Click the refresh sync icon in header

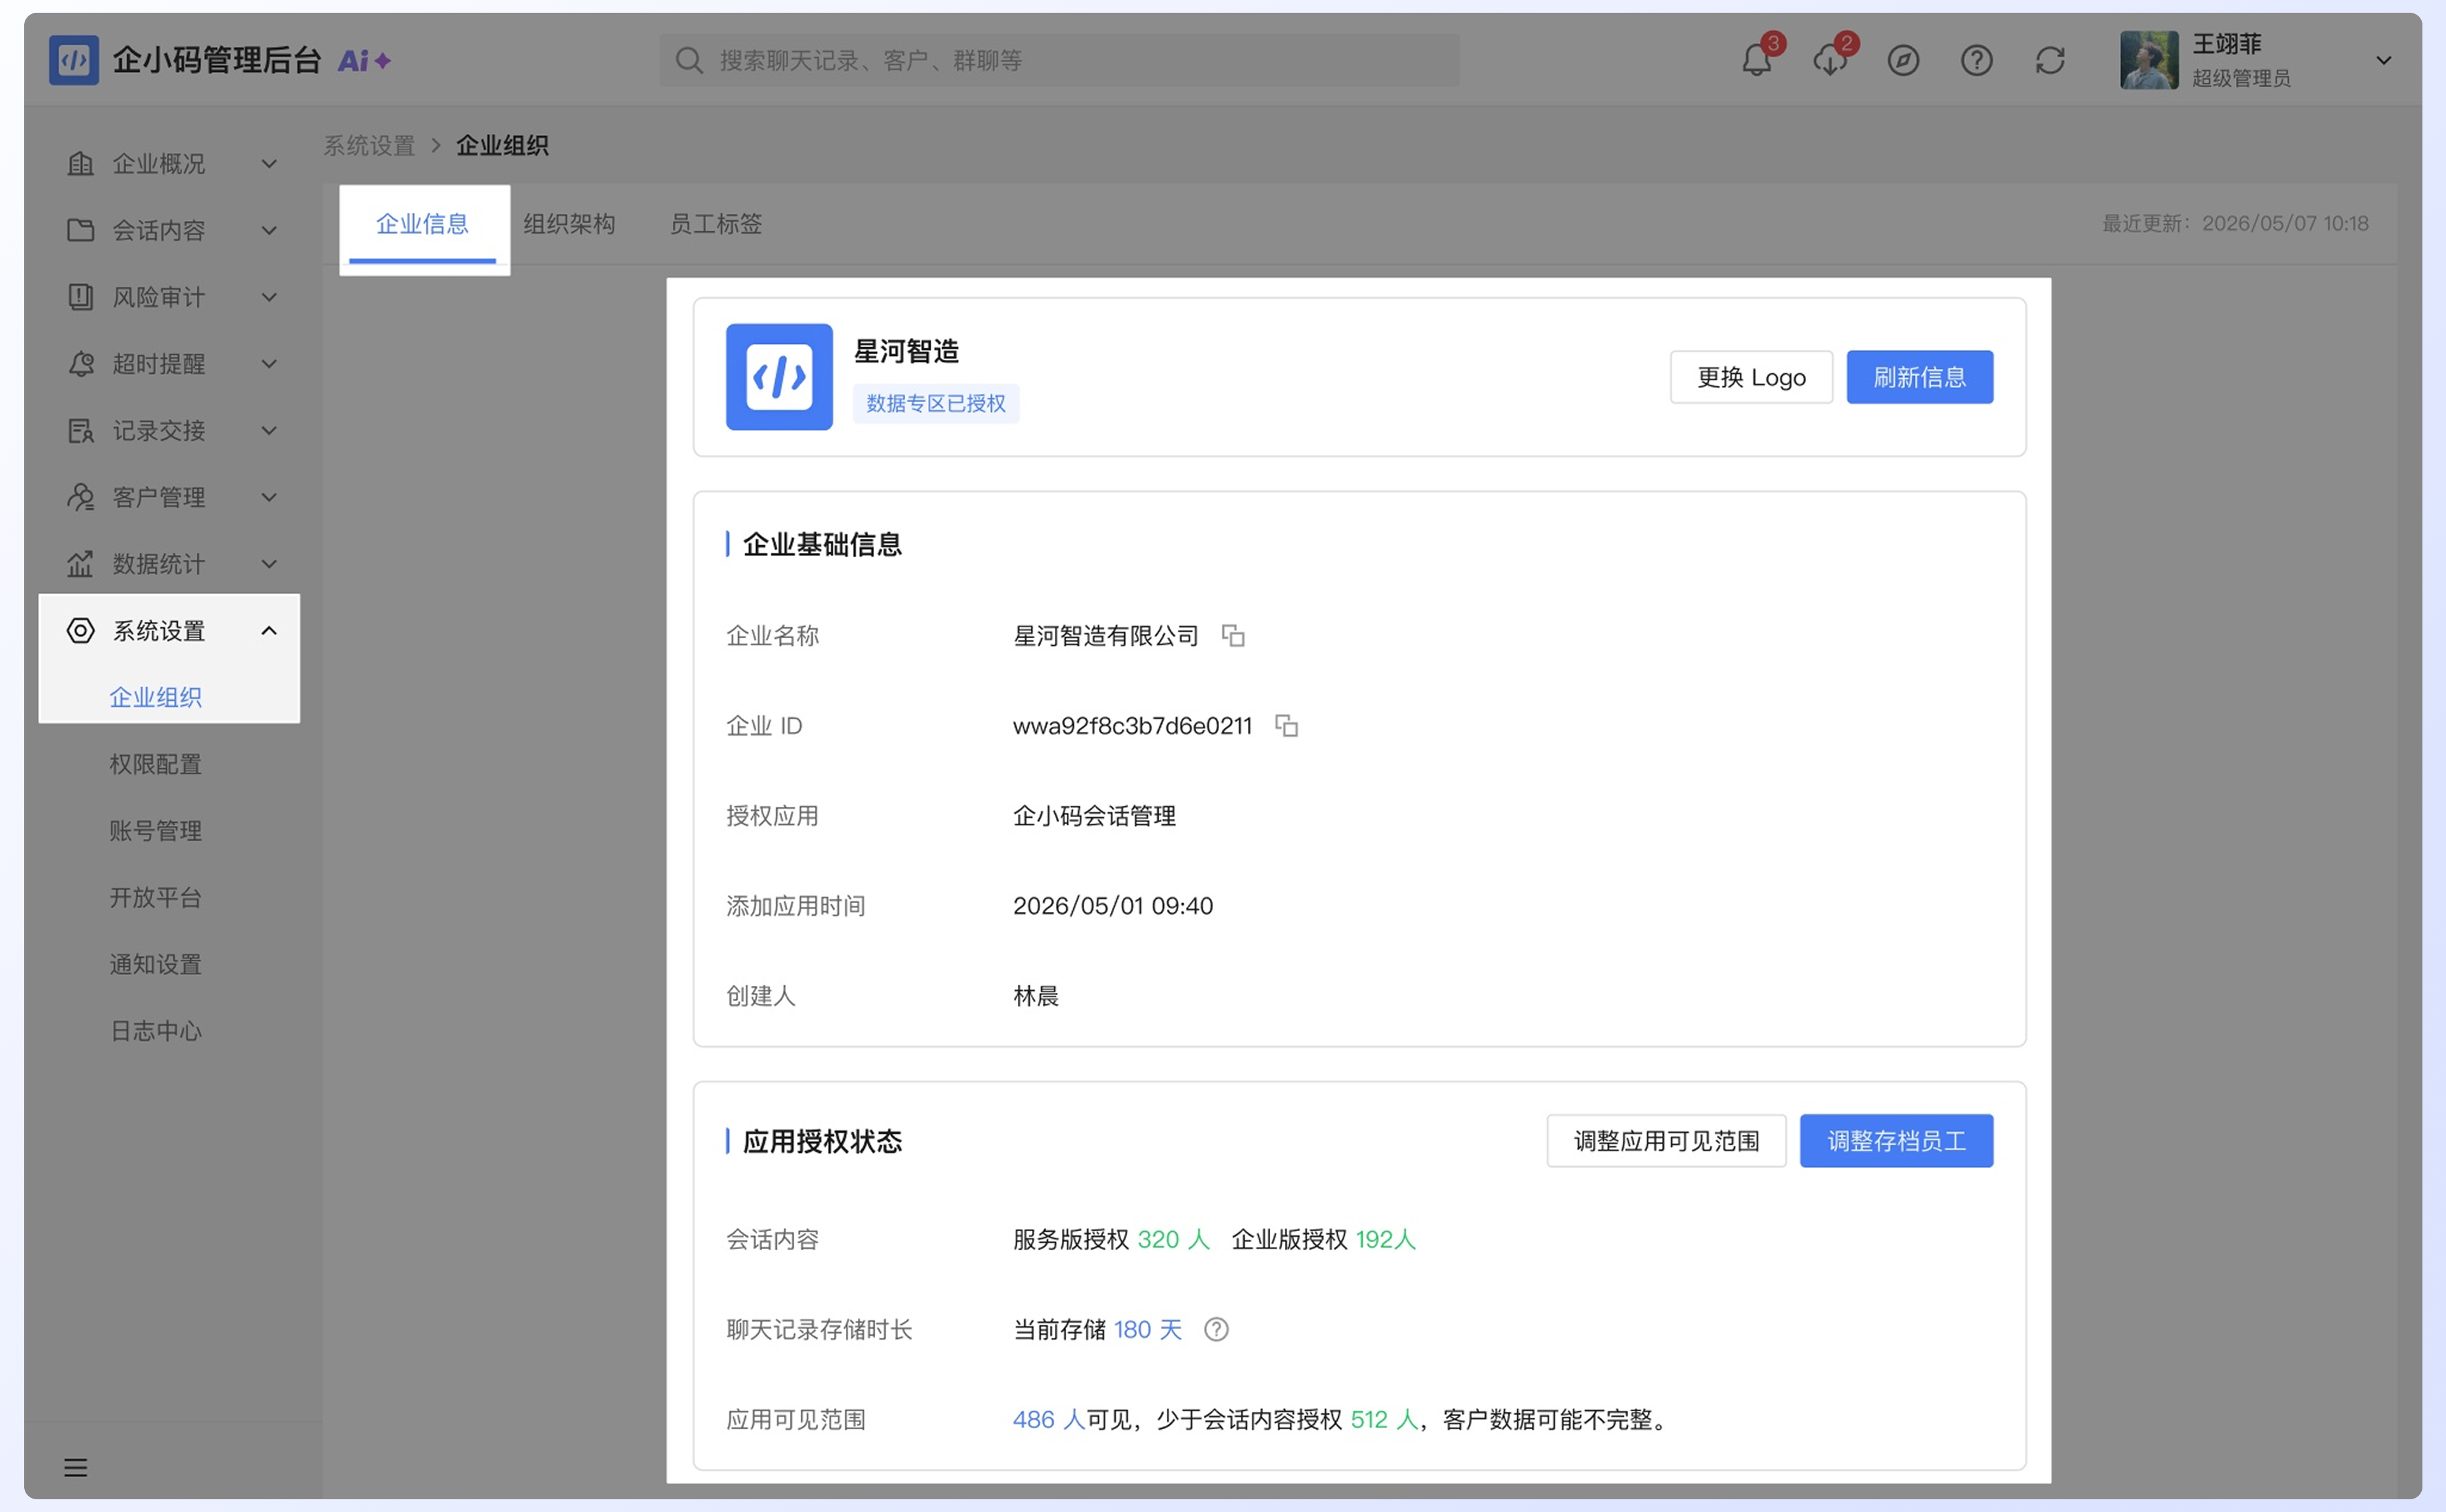coord(2050,60)
